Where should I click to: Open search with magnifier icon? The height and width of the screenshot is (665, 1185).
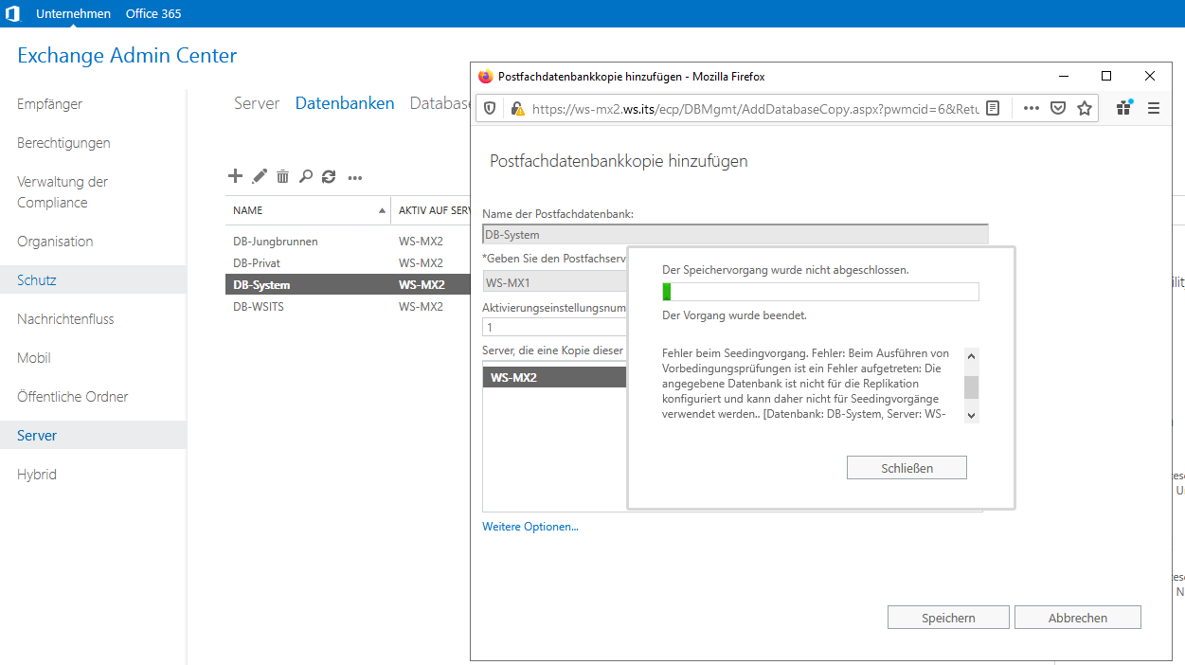point(306,176)
